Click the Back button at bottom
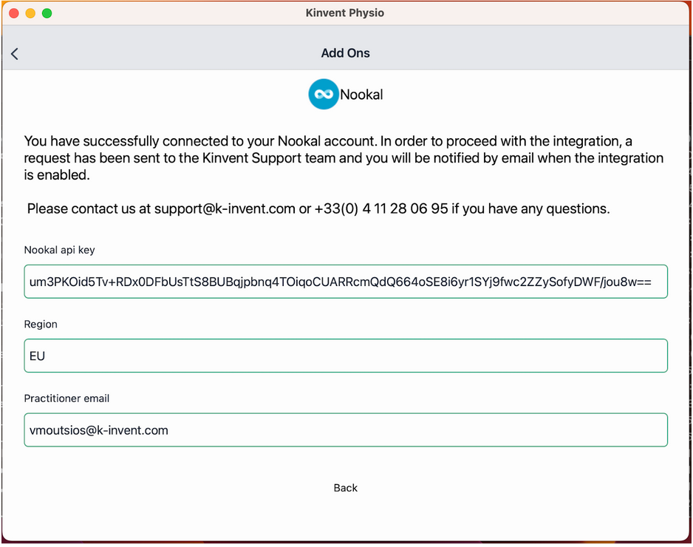Screen dimensions: 693x547 pos(346,488)
